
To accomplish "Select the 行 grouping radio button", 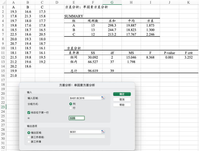I will point(71,108).
